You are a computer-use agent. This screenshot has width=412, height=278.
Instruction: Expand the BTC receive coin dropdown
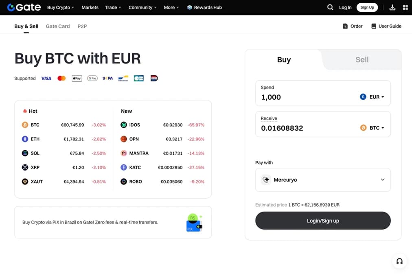point(373,128)
